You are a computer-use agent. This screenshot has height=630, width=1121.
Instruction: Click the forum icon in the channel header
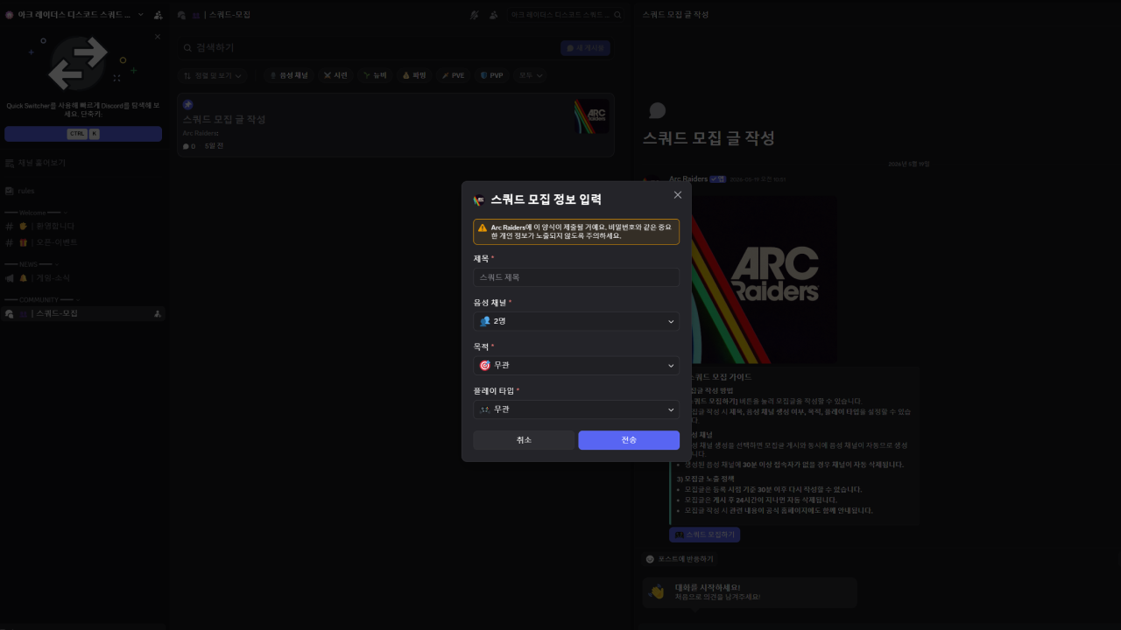(x=181, y=15)
